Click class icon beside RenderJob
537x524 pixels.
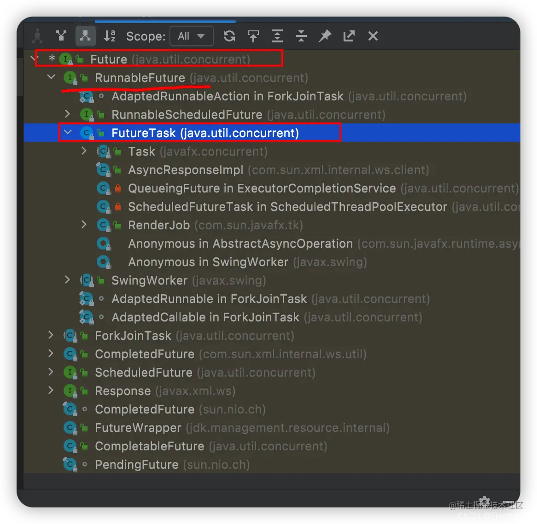pyautogui.click(x=104, y=225)
